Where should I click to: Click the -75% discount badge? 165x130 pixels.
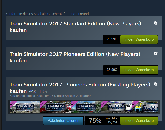pos(94,121)
